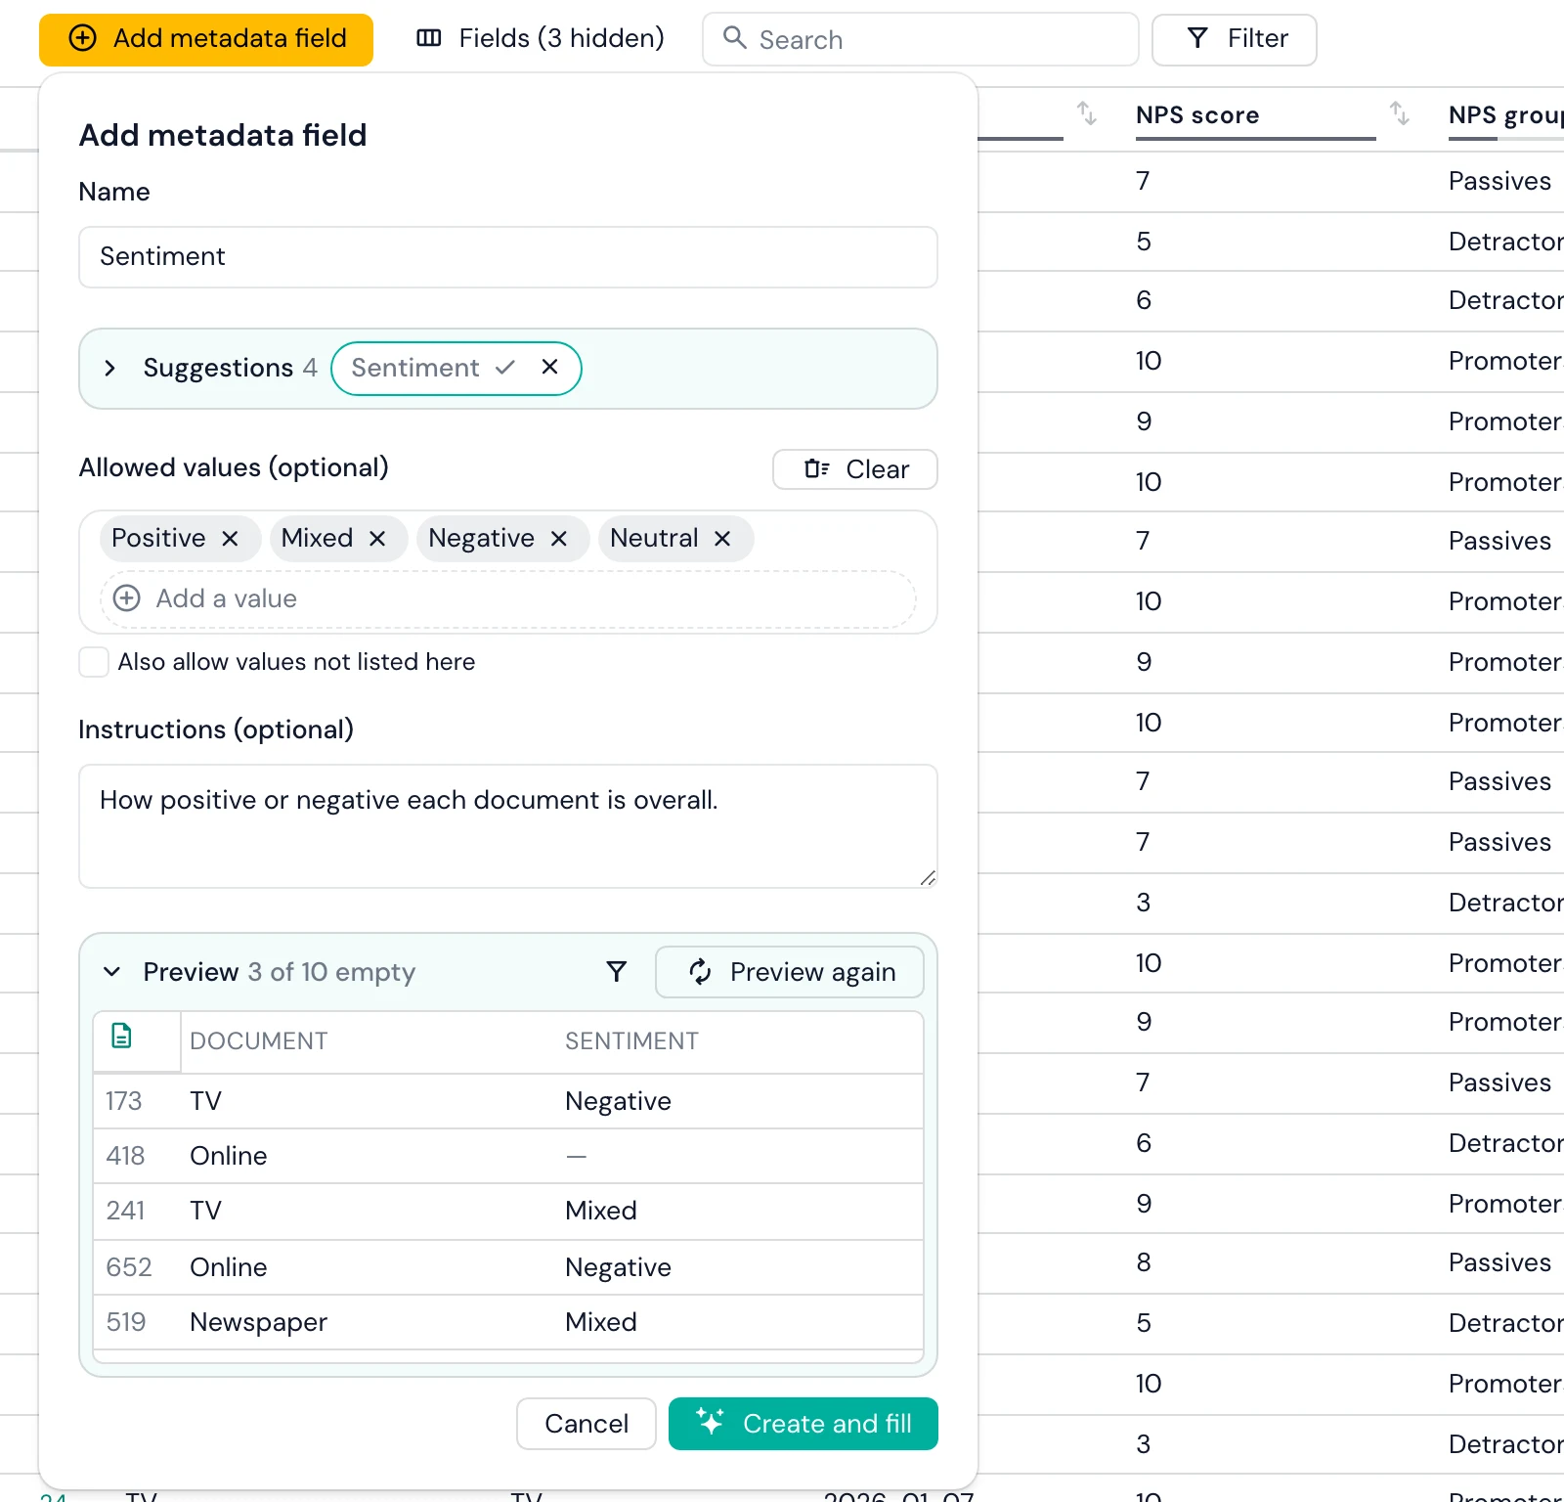Clear all allowed values

(x=855, y=469)
